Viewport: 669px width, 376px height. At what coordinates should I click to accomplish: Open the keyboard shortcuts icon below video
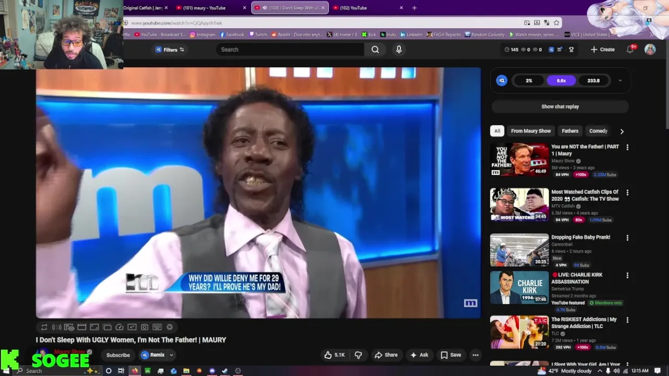(157, 327)
